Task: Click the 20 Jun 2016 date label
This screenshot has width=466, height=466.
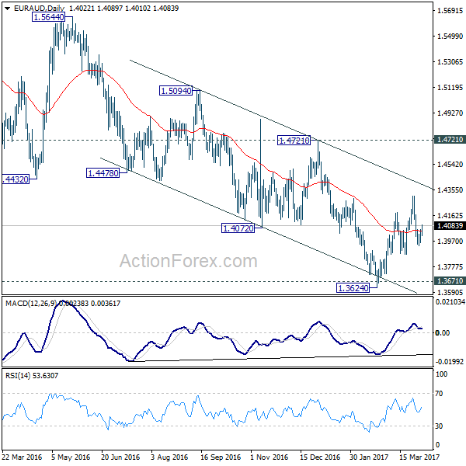Action: (x=120, y=457)
